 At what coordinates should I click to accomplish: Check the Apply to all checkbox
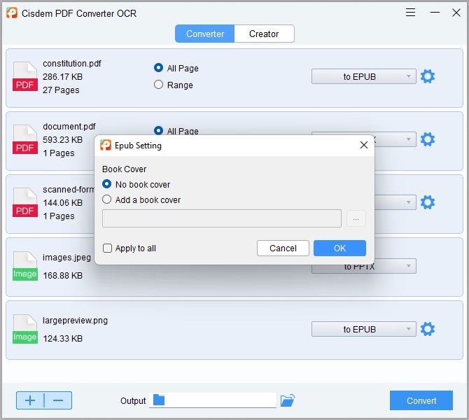click(x=107, y=248)
